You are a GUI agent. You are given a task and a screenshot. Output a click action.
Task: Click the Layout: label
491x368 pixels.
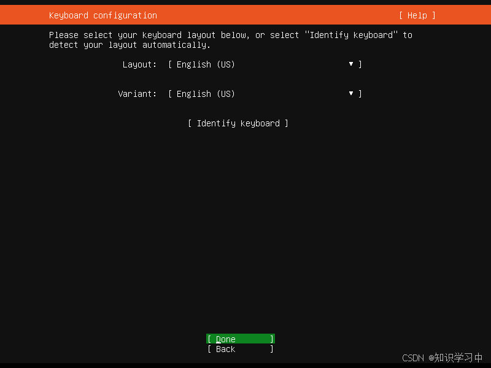click(139, 64)
